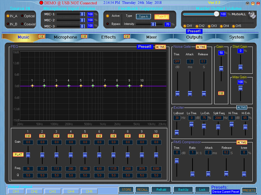The height and width of the screenshot is (195, 261).
Task: Click RMS Compressor Thre. slider handle
Action: coord(177,161)
